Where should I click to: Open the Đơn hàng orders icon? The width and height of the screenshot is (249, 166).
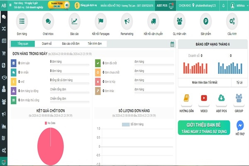point(22,21)
